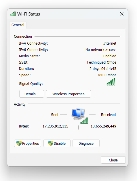The height and width of the screenshot is (181, 137).
Task: Click the Media State value Enabled
Action: coord(110,56)
